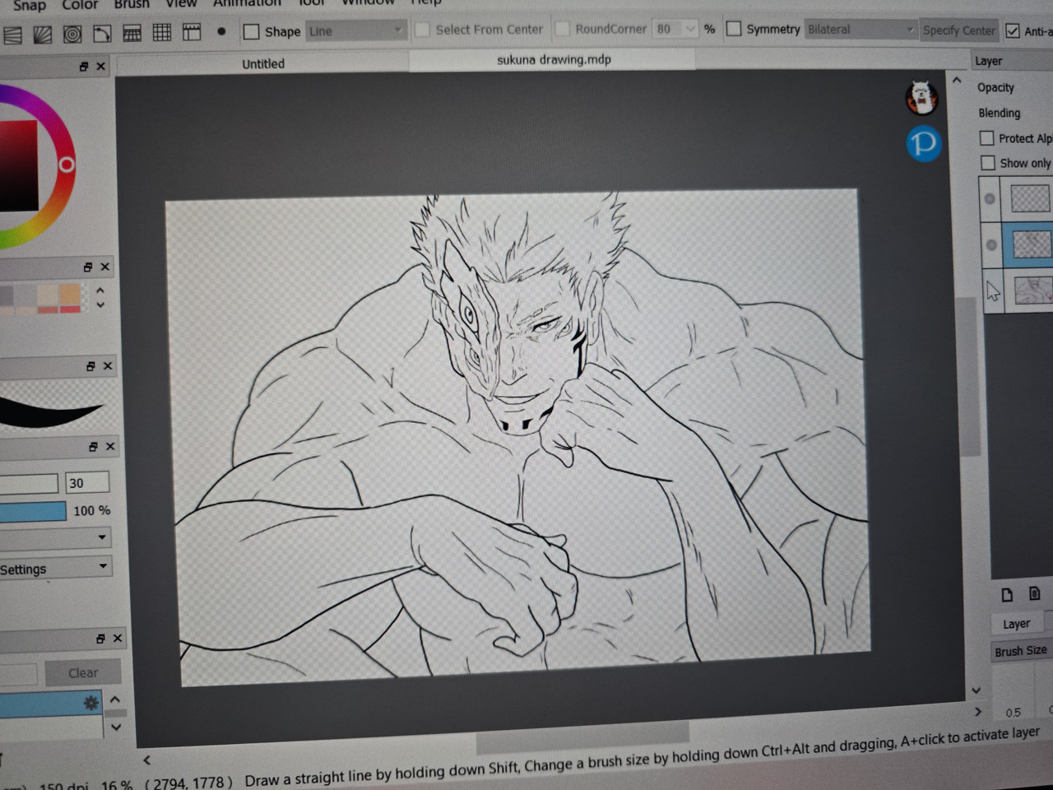Click canvas vertical scrollbar up arrow
Screen dimensions: 1053x790
pos(957,81)
